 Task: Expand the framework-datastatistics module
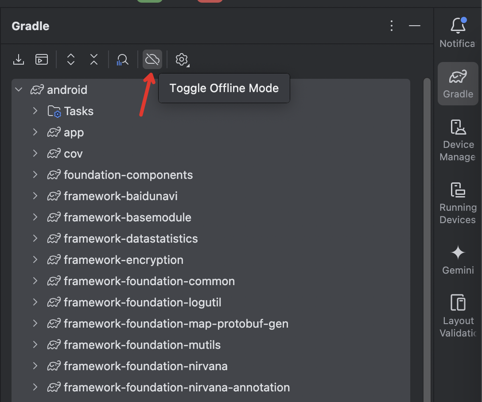point(35,238)
